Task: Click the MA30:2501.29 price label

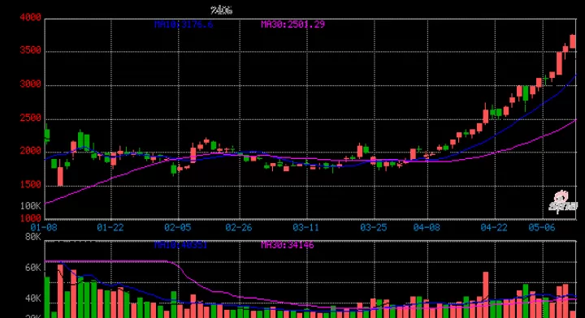Action: pyautogui.click(x=292, y=24)
